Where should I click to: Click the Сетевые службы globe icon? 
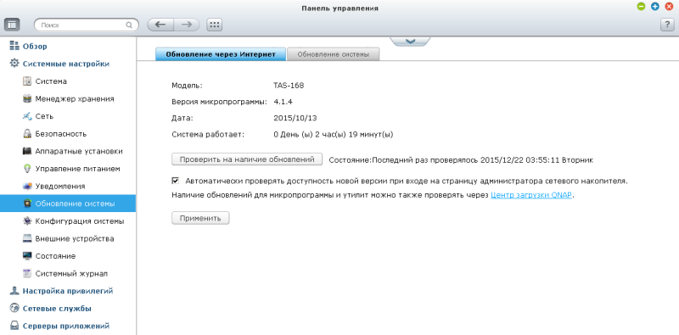[14, 308]
